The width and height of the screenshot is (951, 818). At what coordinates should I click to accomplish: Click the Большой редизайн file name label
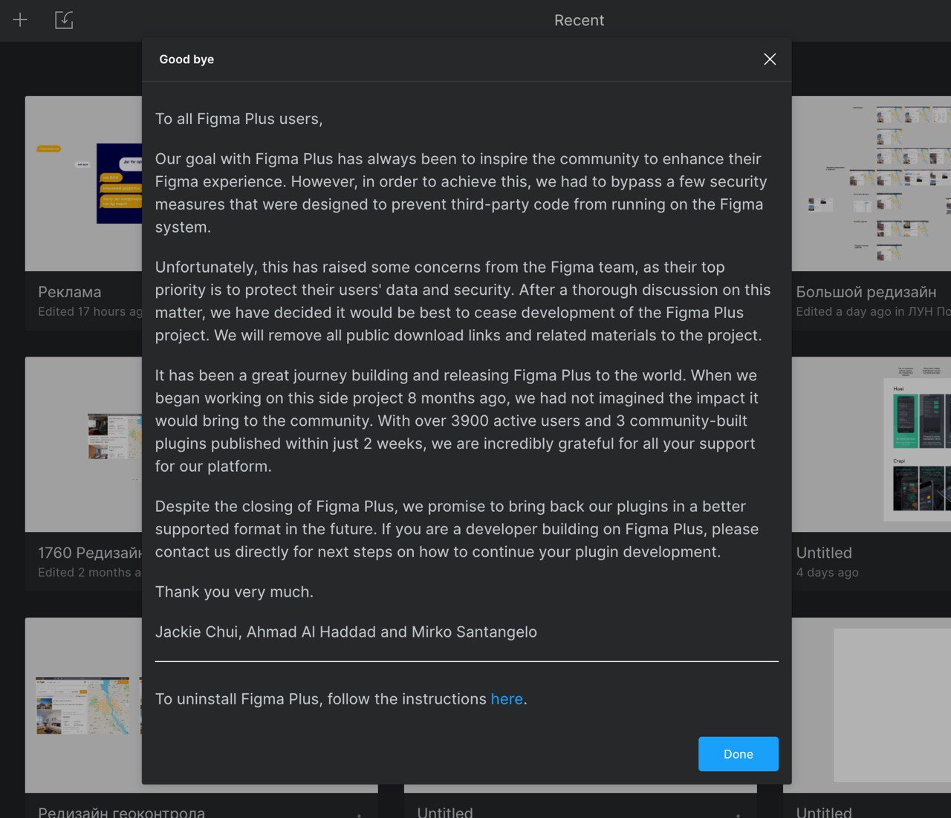click(x=866, y=291)
